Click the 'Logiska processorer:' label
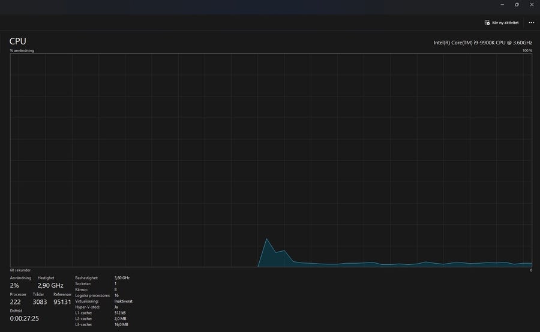Image resolution: width=540 pixels, height=332 pixels. pyautogui.click(x=92, y=295)
